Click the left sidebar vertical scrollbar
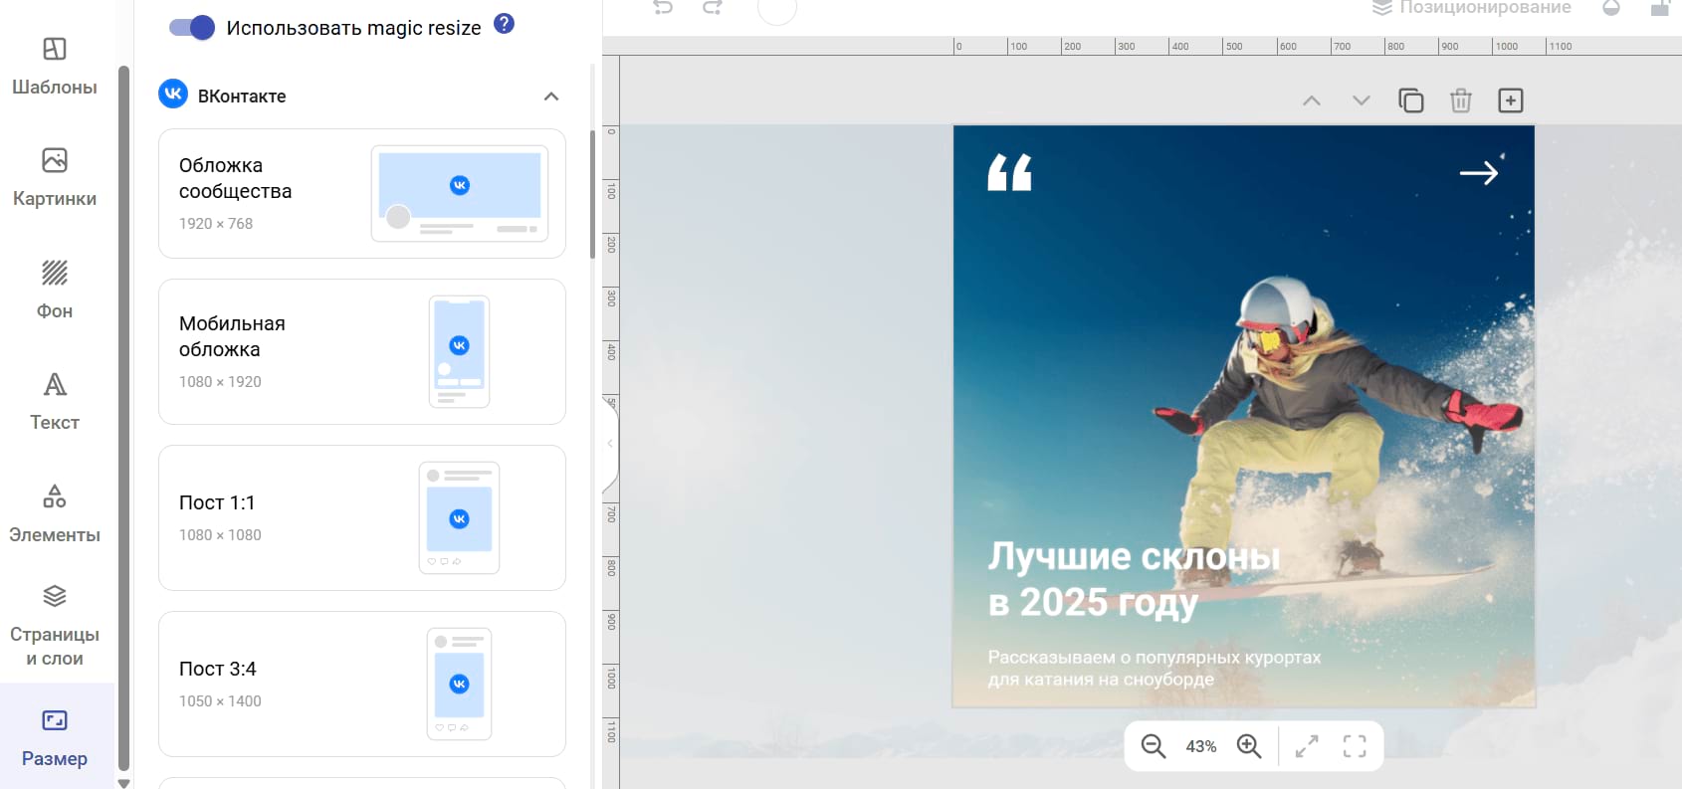This screenshot has width=1682, height=789. (x=123, y=418)
